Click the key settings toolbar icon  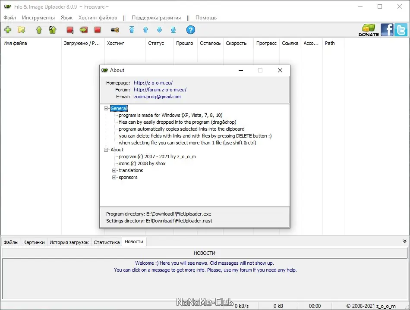coord(115,30)
